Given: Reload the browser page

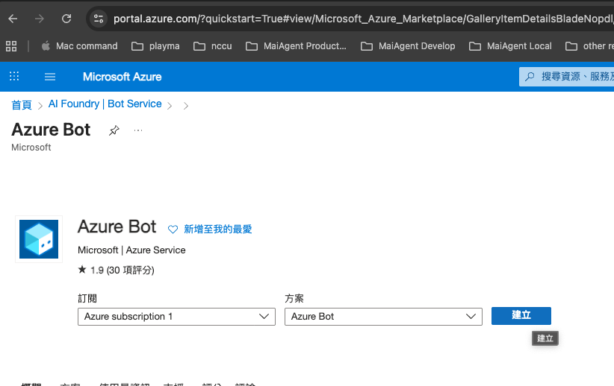Looking at the screenshot, I should tap(66, 19).
